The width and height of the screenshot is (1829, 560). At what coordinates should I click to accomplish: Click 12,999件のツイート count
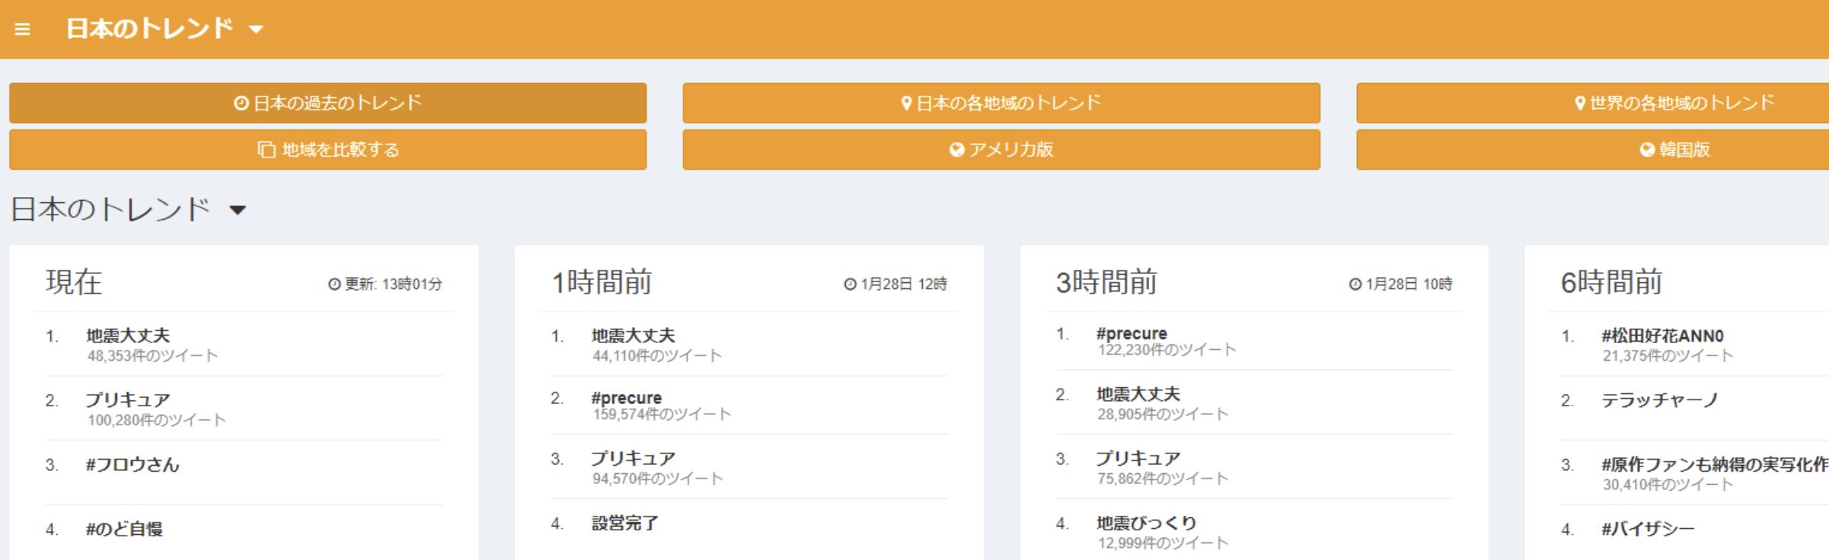[1163, 542]
